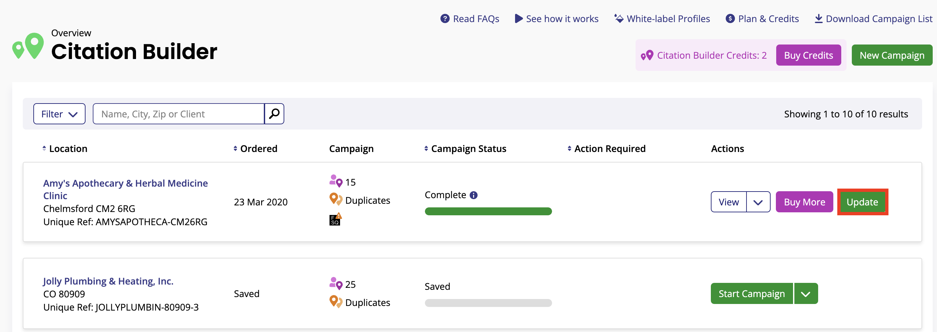Sort the table by Location column

pyautogui.click(x=68, y=149)
